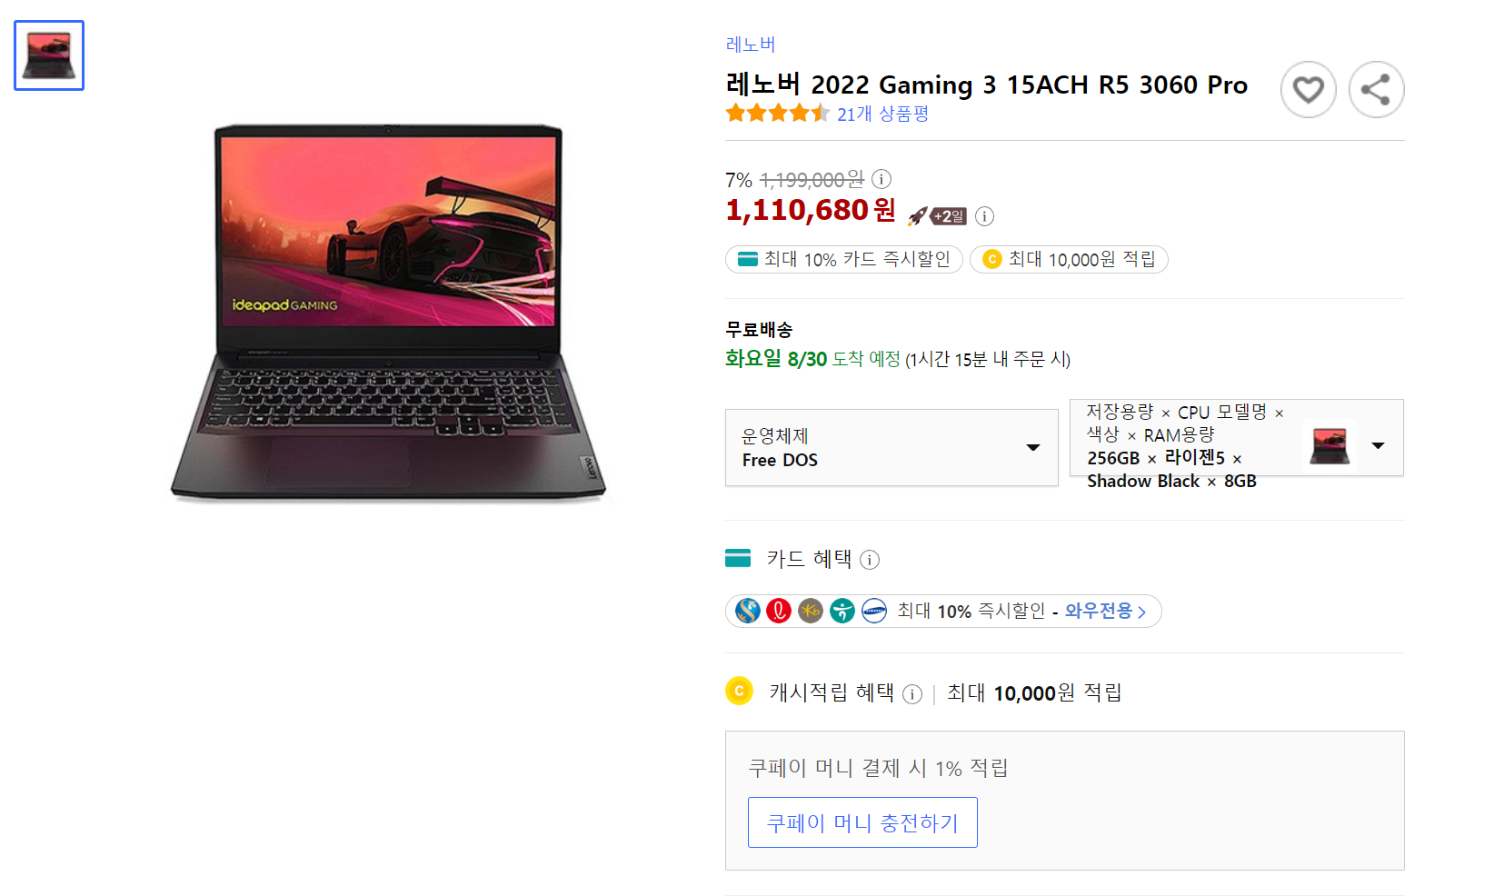Click the main laptop product image
Image resolution: width=1494 pixels, height=896 pixels.
[x=388, y=312]
